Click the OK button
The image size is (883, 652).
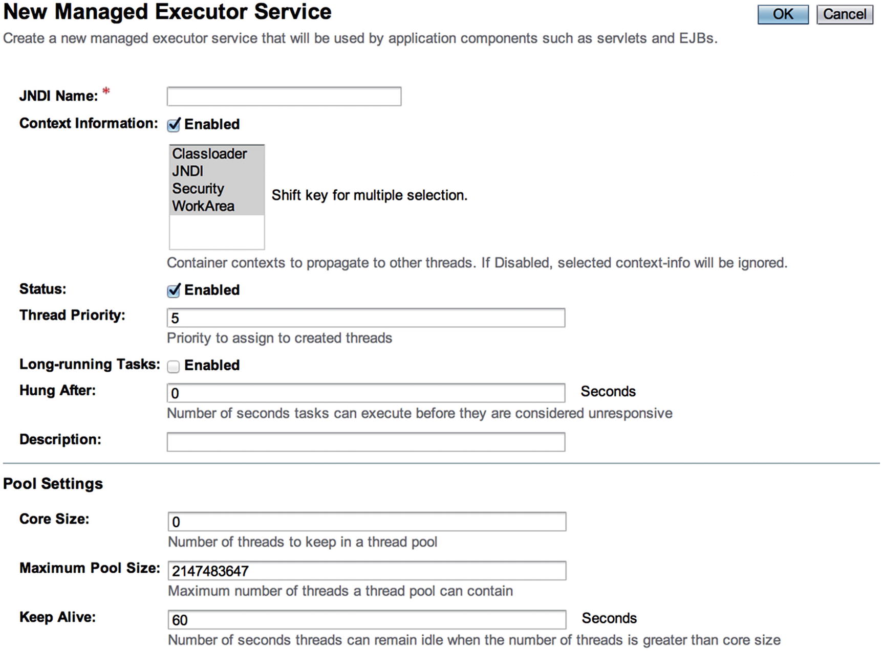pyautogui.click(x=783, y=14)
